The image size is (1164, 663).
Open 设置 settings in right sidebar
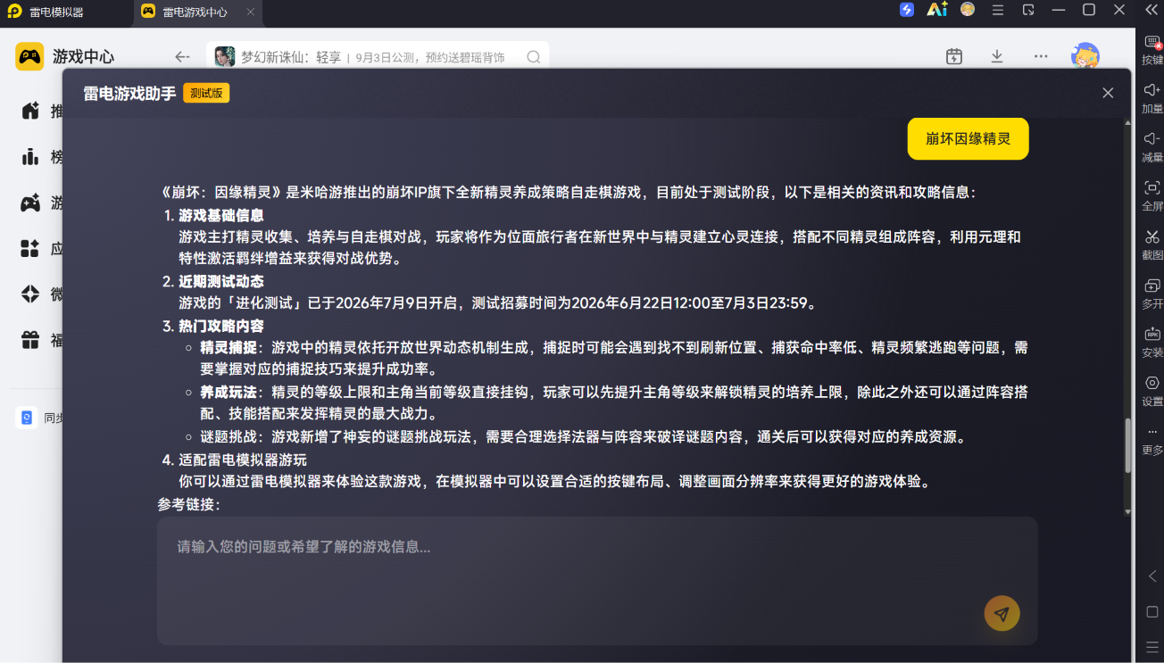coord(1152,391)
